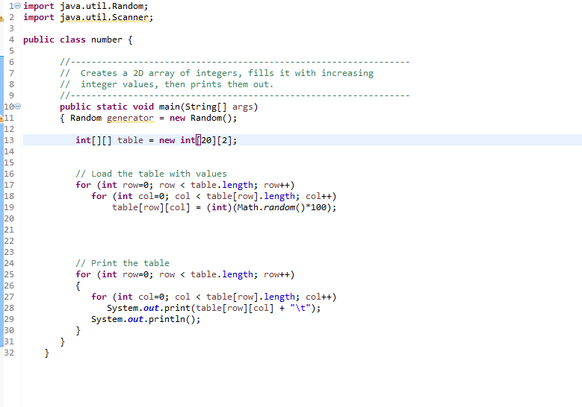Click the 'public class' keywords on line 4
Viewport: 582px width, 407px height.
pyautogui.click(x=55, y=40)
